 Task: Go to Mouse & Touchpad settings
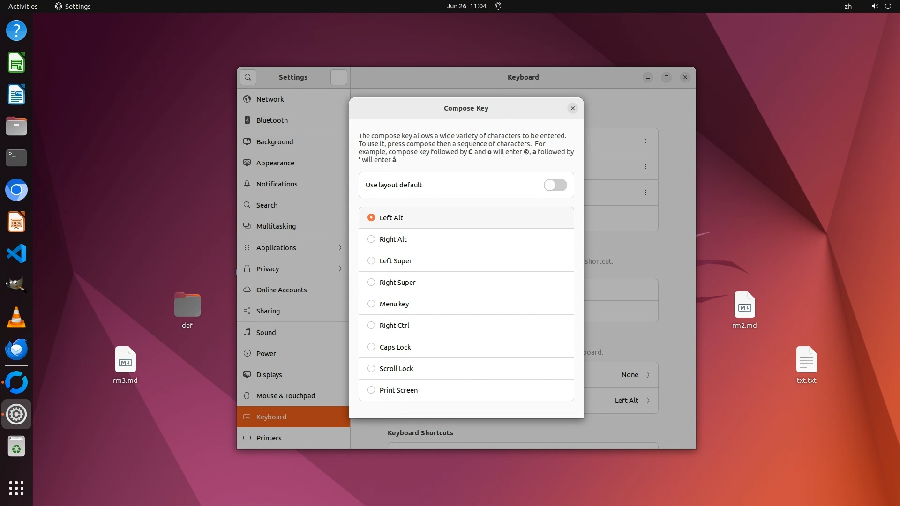(x=285, y=395)
